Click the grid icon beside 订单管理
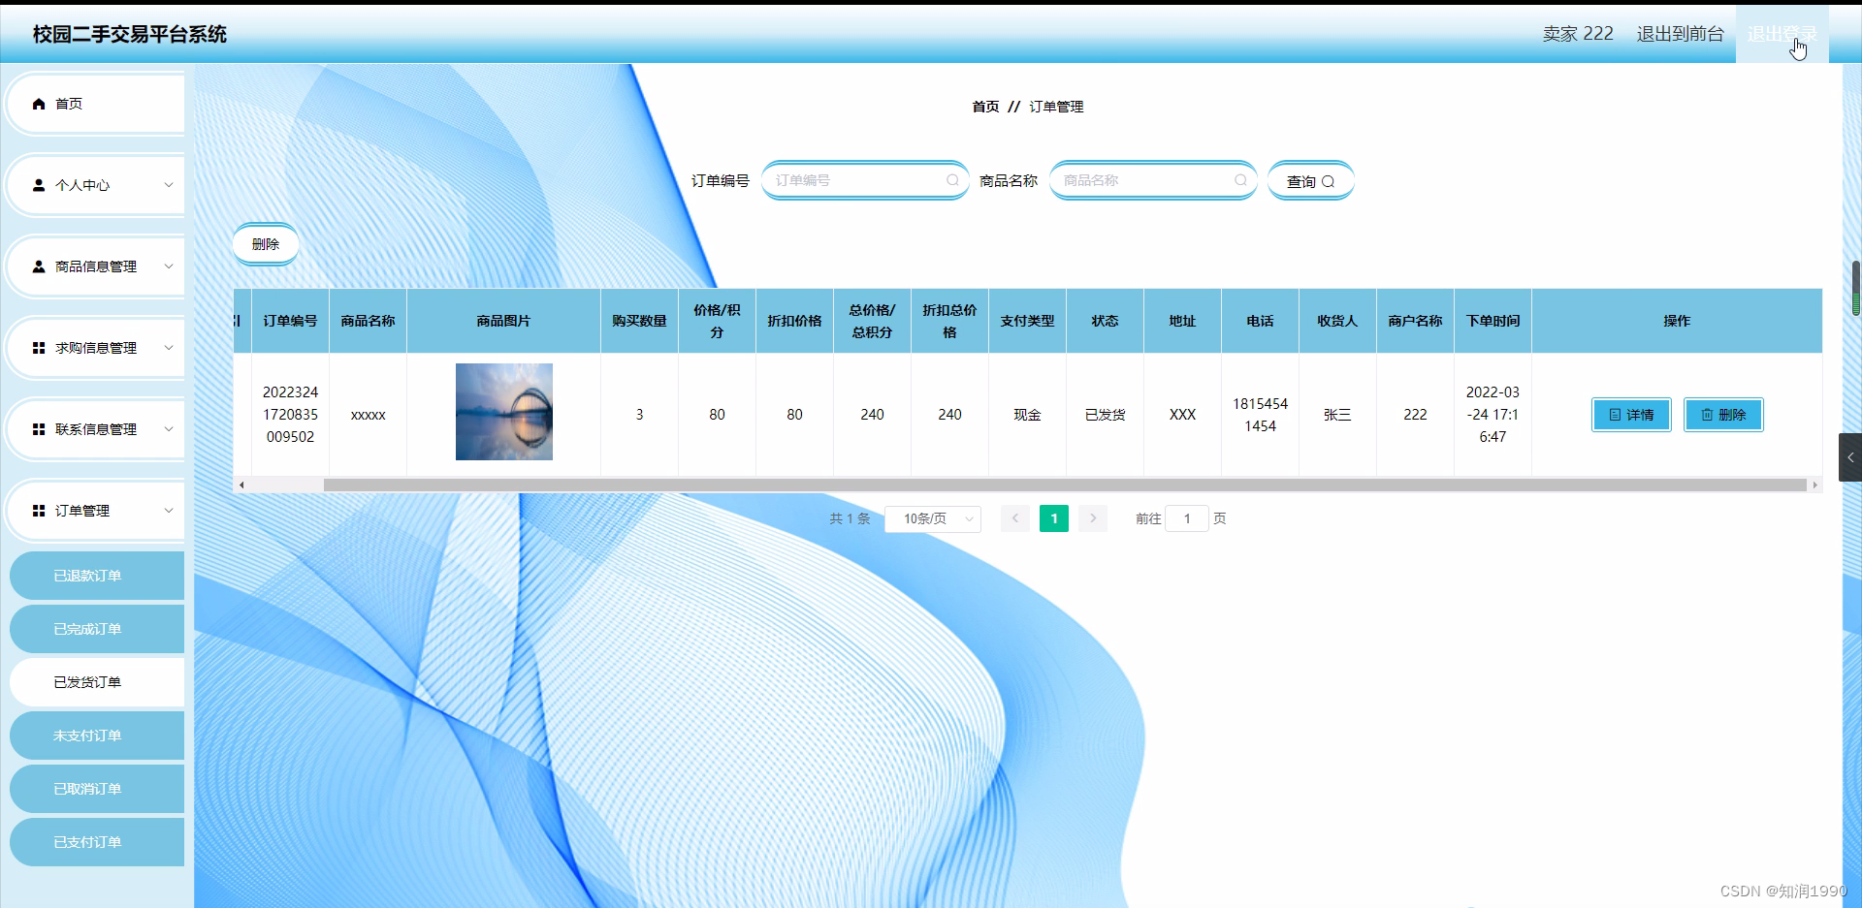Screen dimensions: 1862x908 coord(39,510)
